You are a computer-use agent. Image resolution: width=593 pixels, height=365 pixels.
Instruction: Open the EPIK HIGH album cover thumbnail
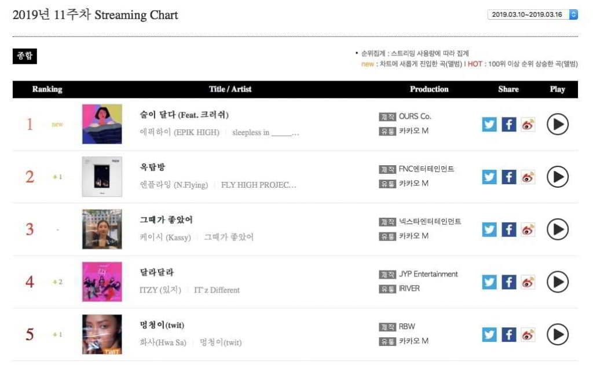[x=102, y=124]
